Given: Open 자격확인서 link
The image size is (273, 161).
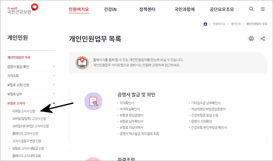Looking at the screenshot, I should (127, 103).
